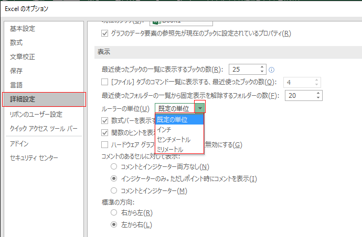Click the ruler unit dropdown arrow
The height and width of the screenshot is (237, 362).
point(200,108)
